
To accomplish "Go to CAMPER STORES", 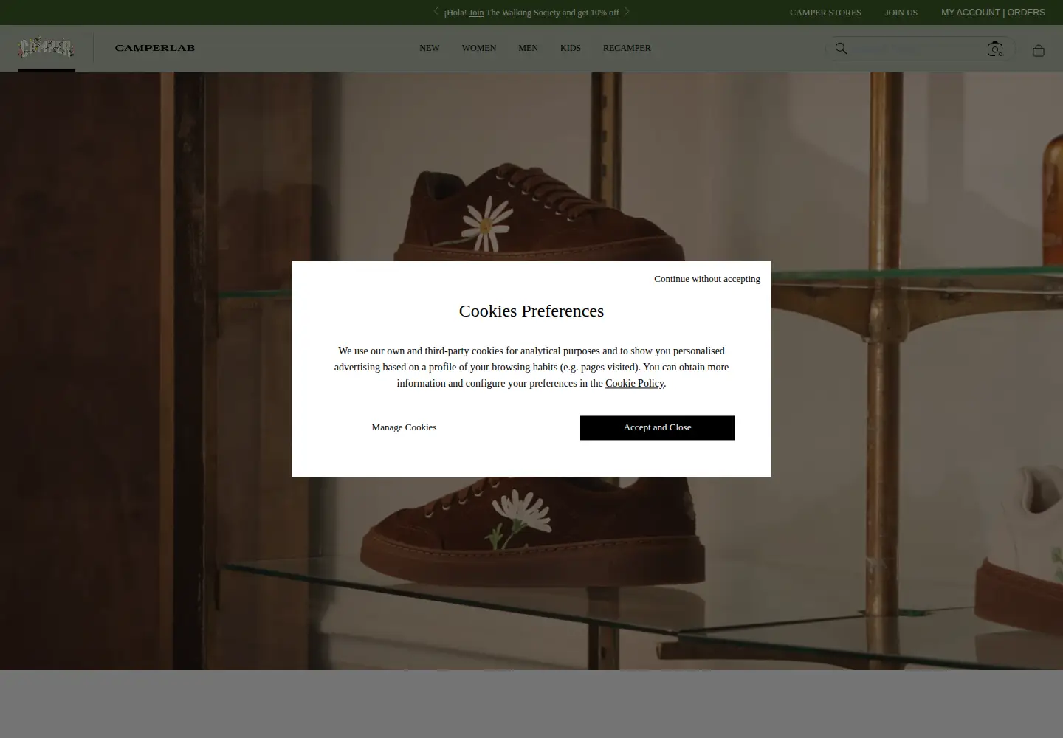I will tap(825, 13).
